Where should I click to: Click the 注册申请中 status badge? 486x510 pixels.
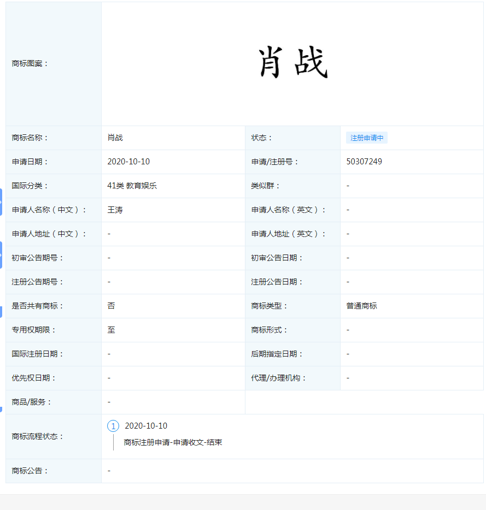click(367, 138)
